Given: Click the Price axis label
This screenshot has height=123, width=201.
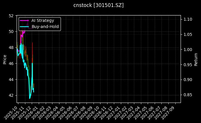Looking at the screenshot, I should (5, 59).
